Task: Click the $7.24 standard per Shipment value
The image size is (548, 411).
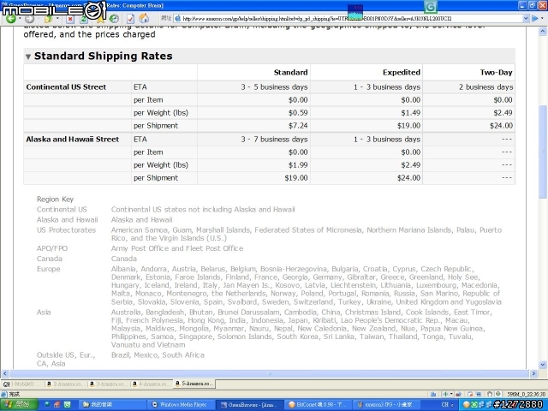Action: point(298,126)
